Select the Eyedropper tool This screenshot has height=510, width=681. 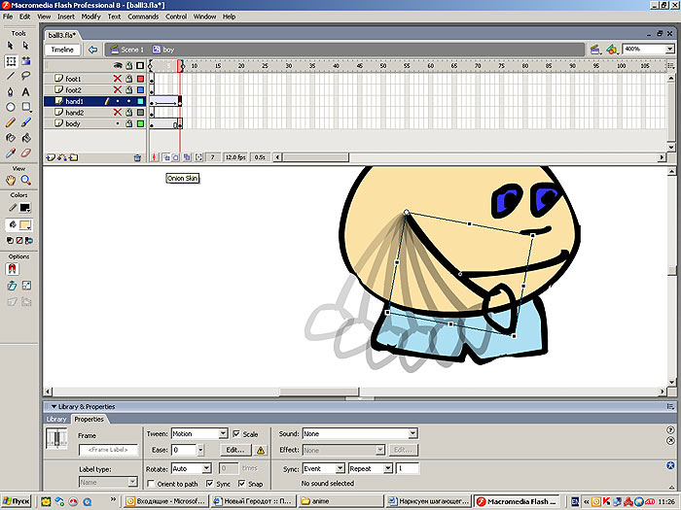point(11,153)
